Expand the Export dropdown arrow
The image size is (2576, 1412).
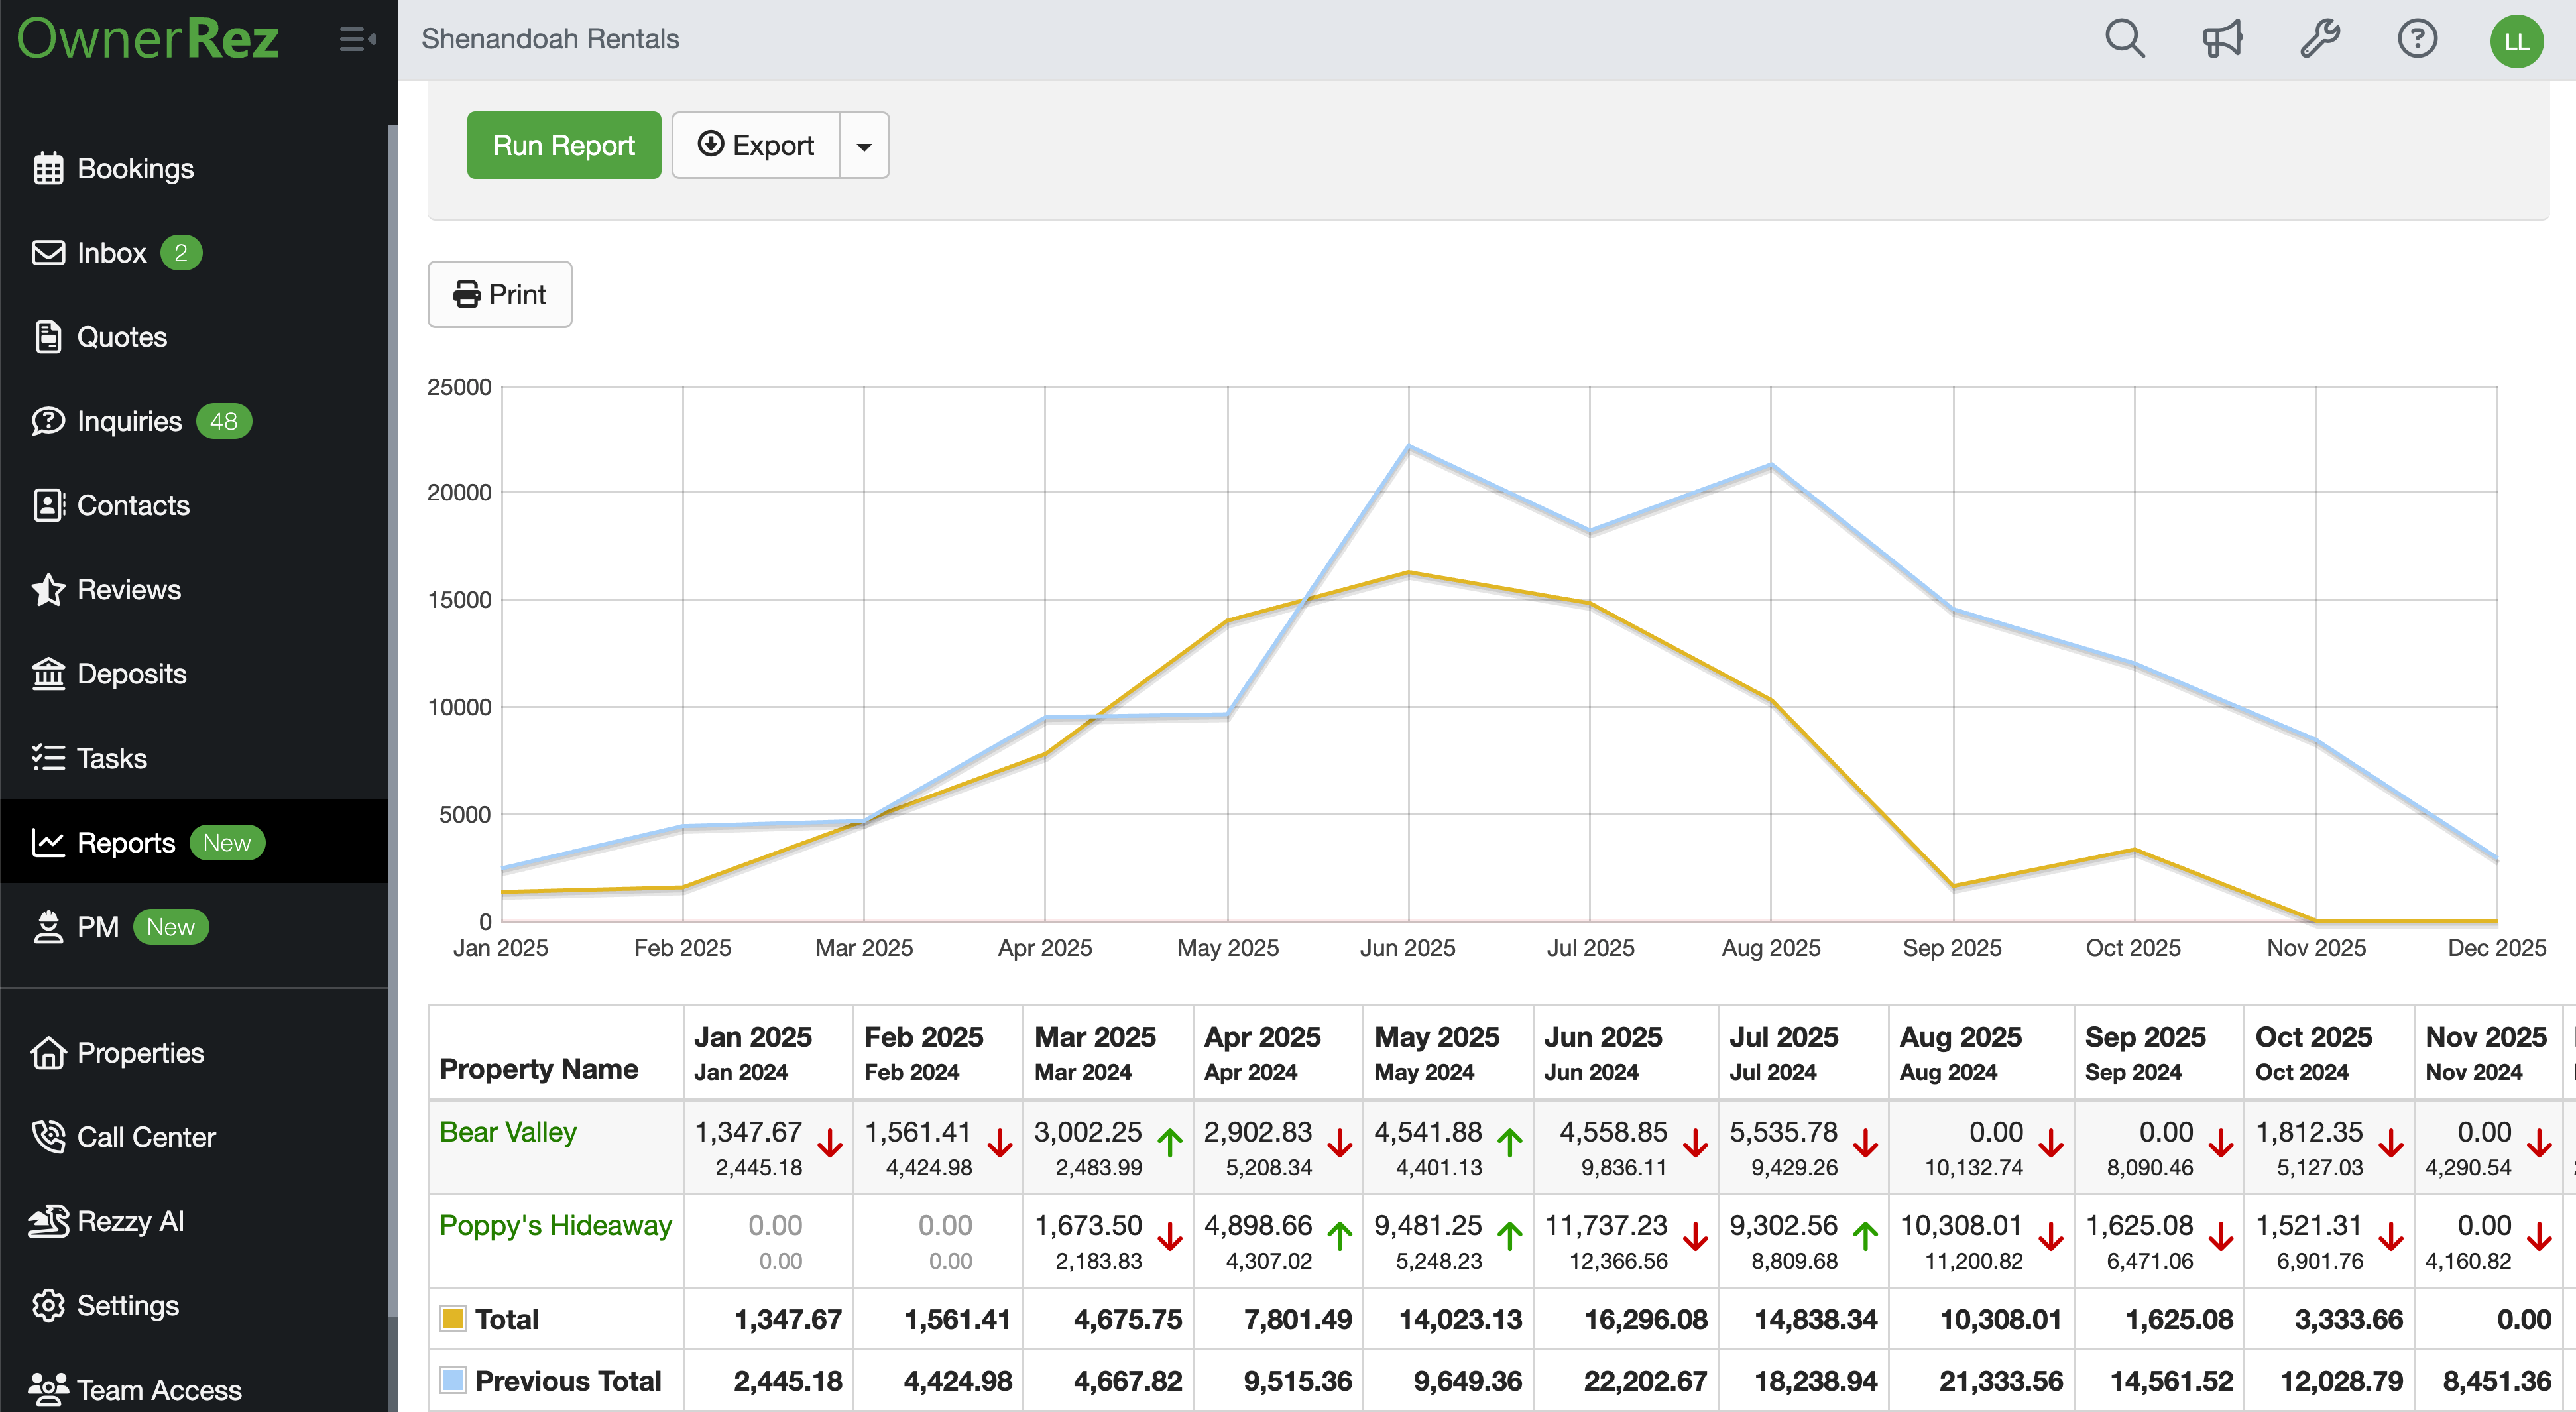tap(865, 145)
